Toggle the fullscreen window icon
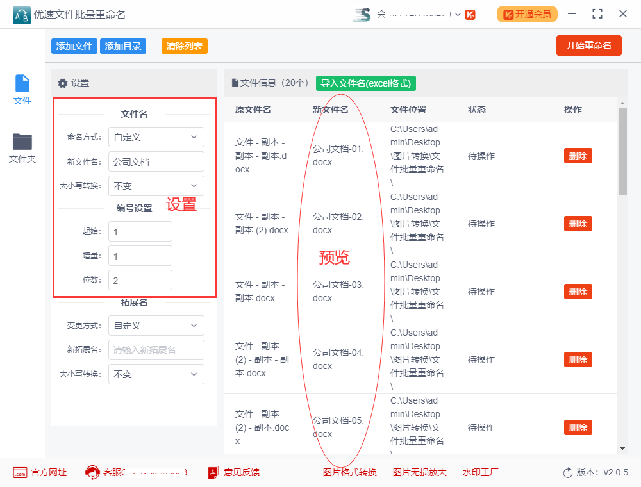Viewport: 641px width, 487px height. pyautogui.click(x=597, y=14)
